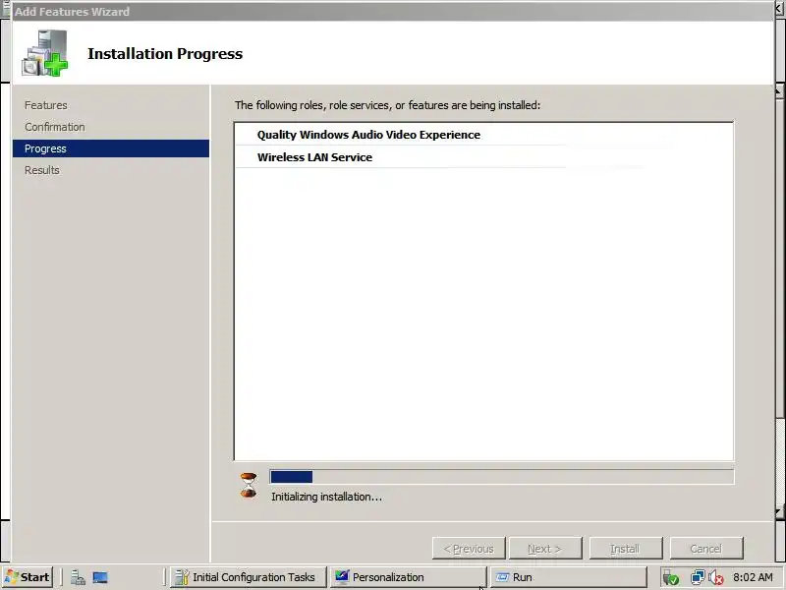Click the Next button
The width and height of the screenshot is (786, 590).
(x=545, y=549)
